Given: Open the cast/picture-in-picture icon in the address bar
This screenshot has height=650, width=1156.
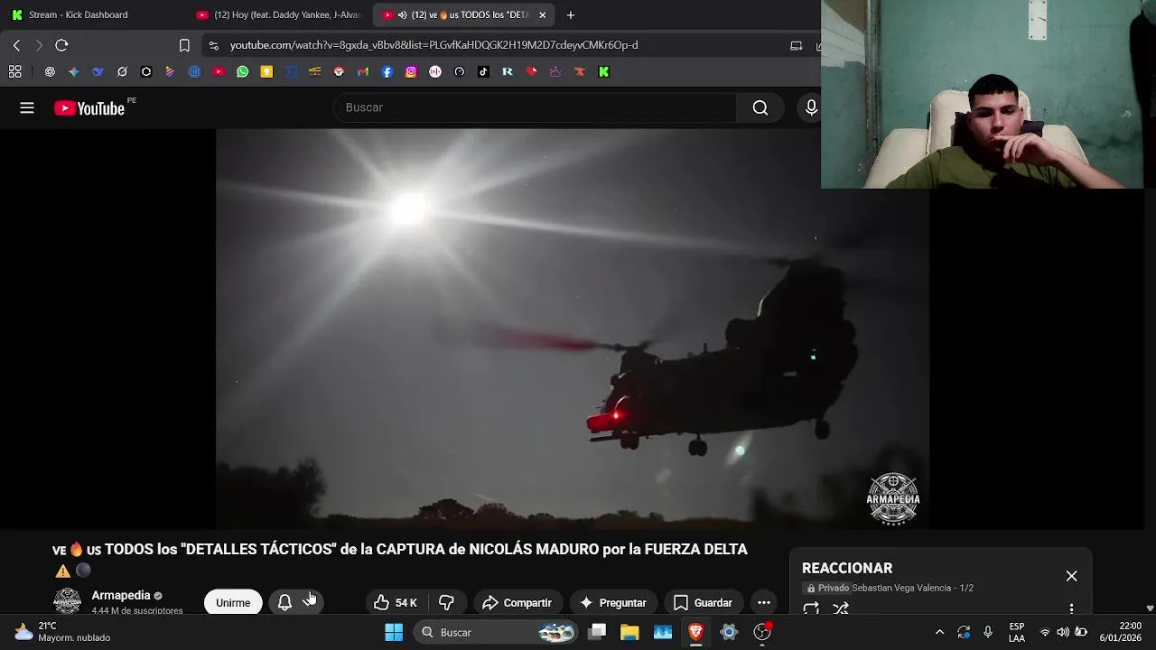Looking at the screenshot, I should pos(796,45).
